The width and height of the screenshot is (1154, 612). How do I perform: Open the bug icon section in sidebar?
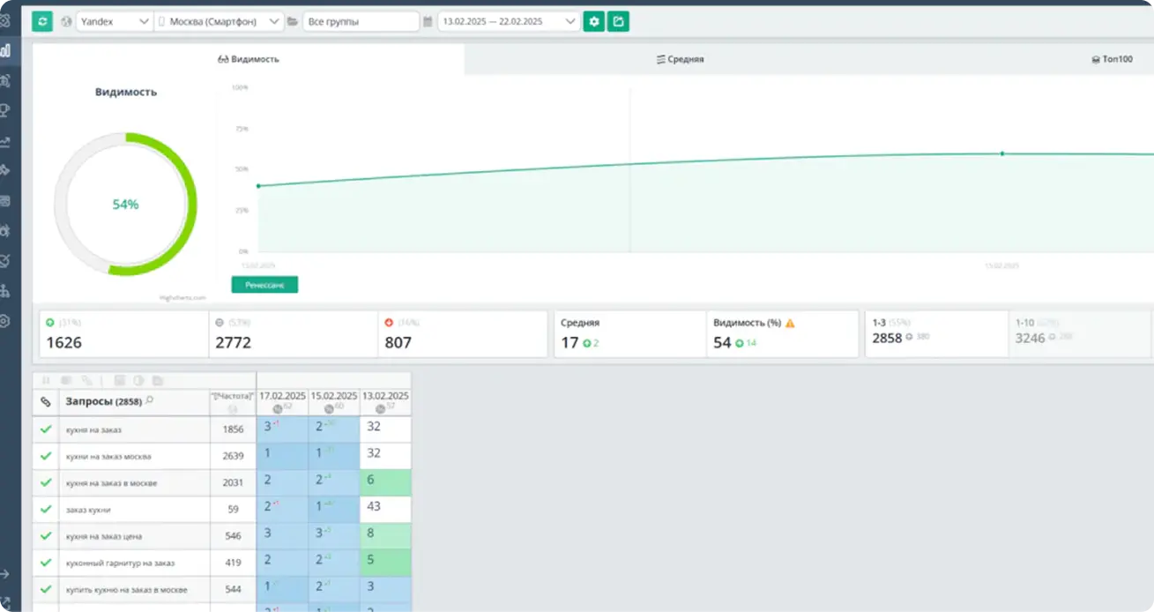pyautogui.click(x=5, y=231)
